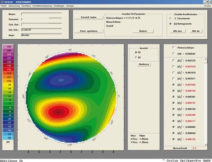Click the coefficient list scroll-up arrow

click(206, 59)
